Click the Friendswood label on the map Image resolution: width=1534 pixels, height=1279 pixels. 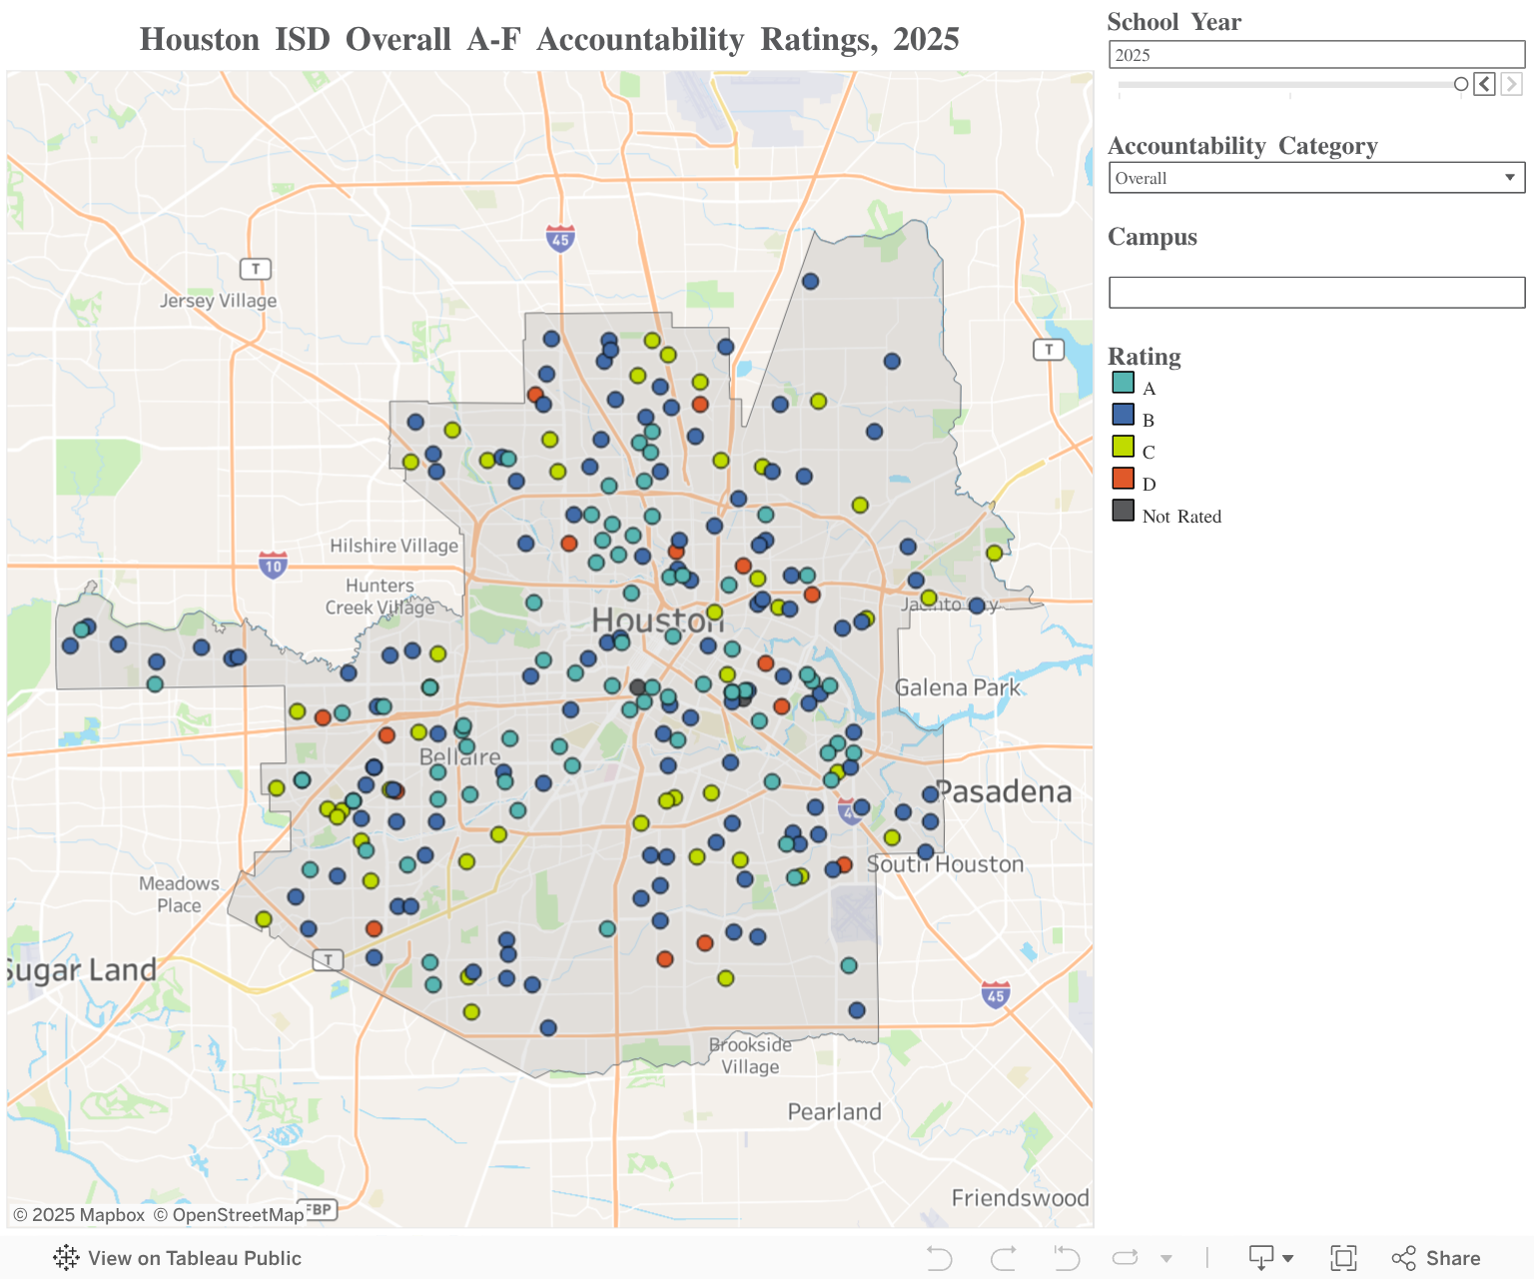click(x=1021, y=1198)
